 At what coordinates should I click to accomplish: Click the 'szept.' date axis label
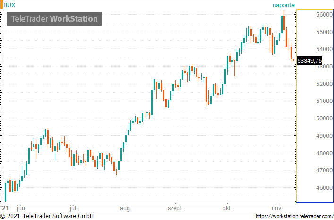pos(175,208)
